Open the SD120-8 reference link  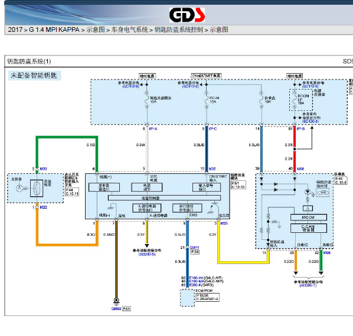[x=310, y=121]
